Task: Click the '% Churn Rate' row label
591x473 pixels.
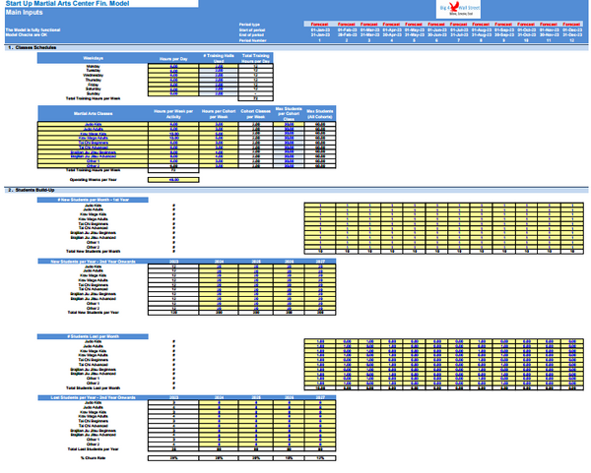Action: [92, 457]
